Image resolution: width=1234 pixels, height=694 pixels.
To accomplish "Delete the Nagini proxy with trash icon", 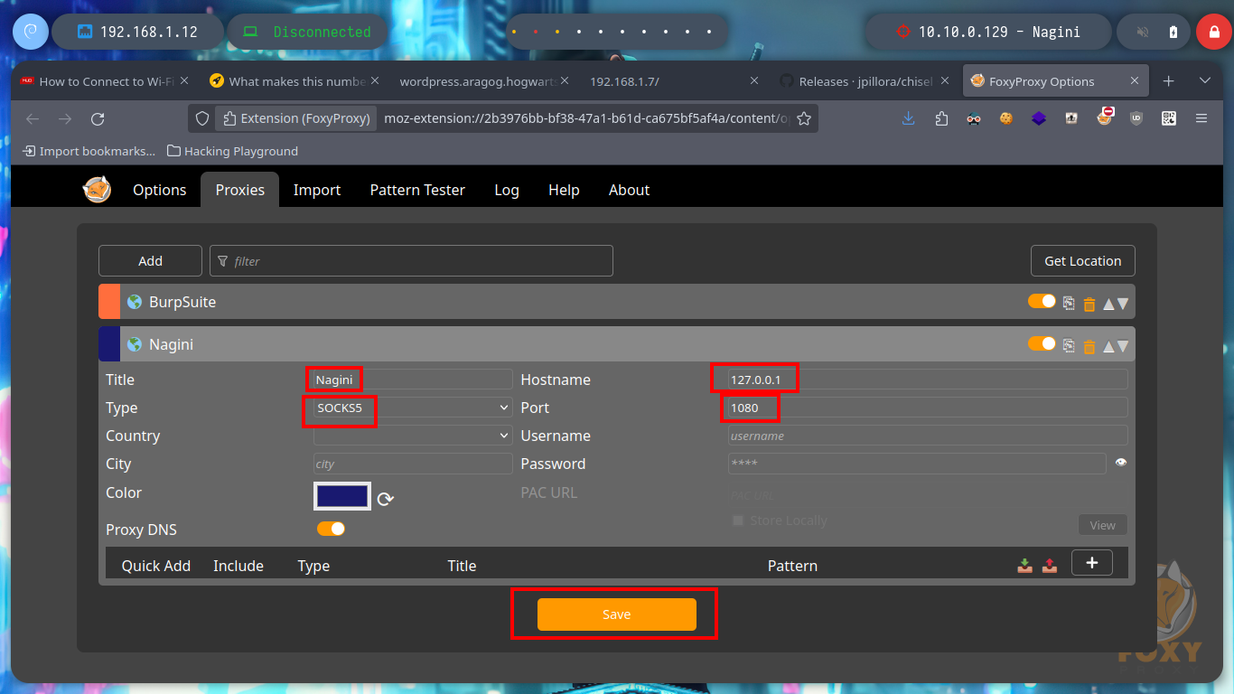I will point(1089,345).
